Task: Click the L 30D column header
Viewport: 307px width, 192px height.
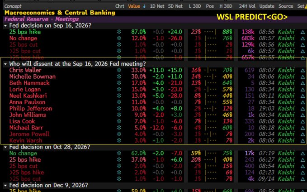Action: click(x=195, y=6)
